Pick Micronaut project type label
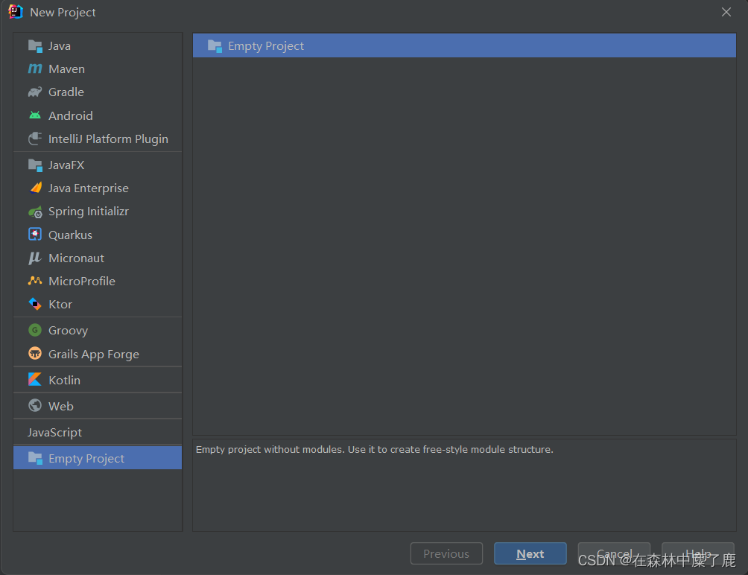This screenshot has height=575, width=748. tap(76, 258)
